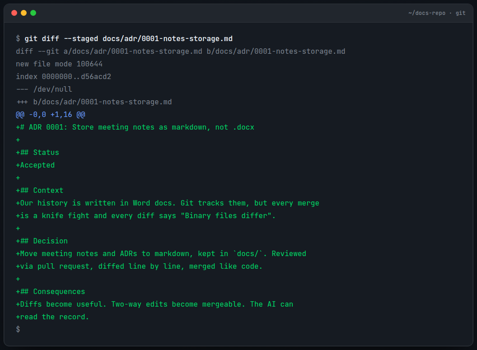Click the empty shell prompt at the bottom
The image size is (477, 350).
coord(18,329)
